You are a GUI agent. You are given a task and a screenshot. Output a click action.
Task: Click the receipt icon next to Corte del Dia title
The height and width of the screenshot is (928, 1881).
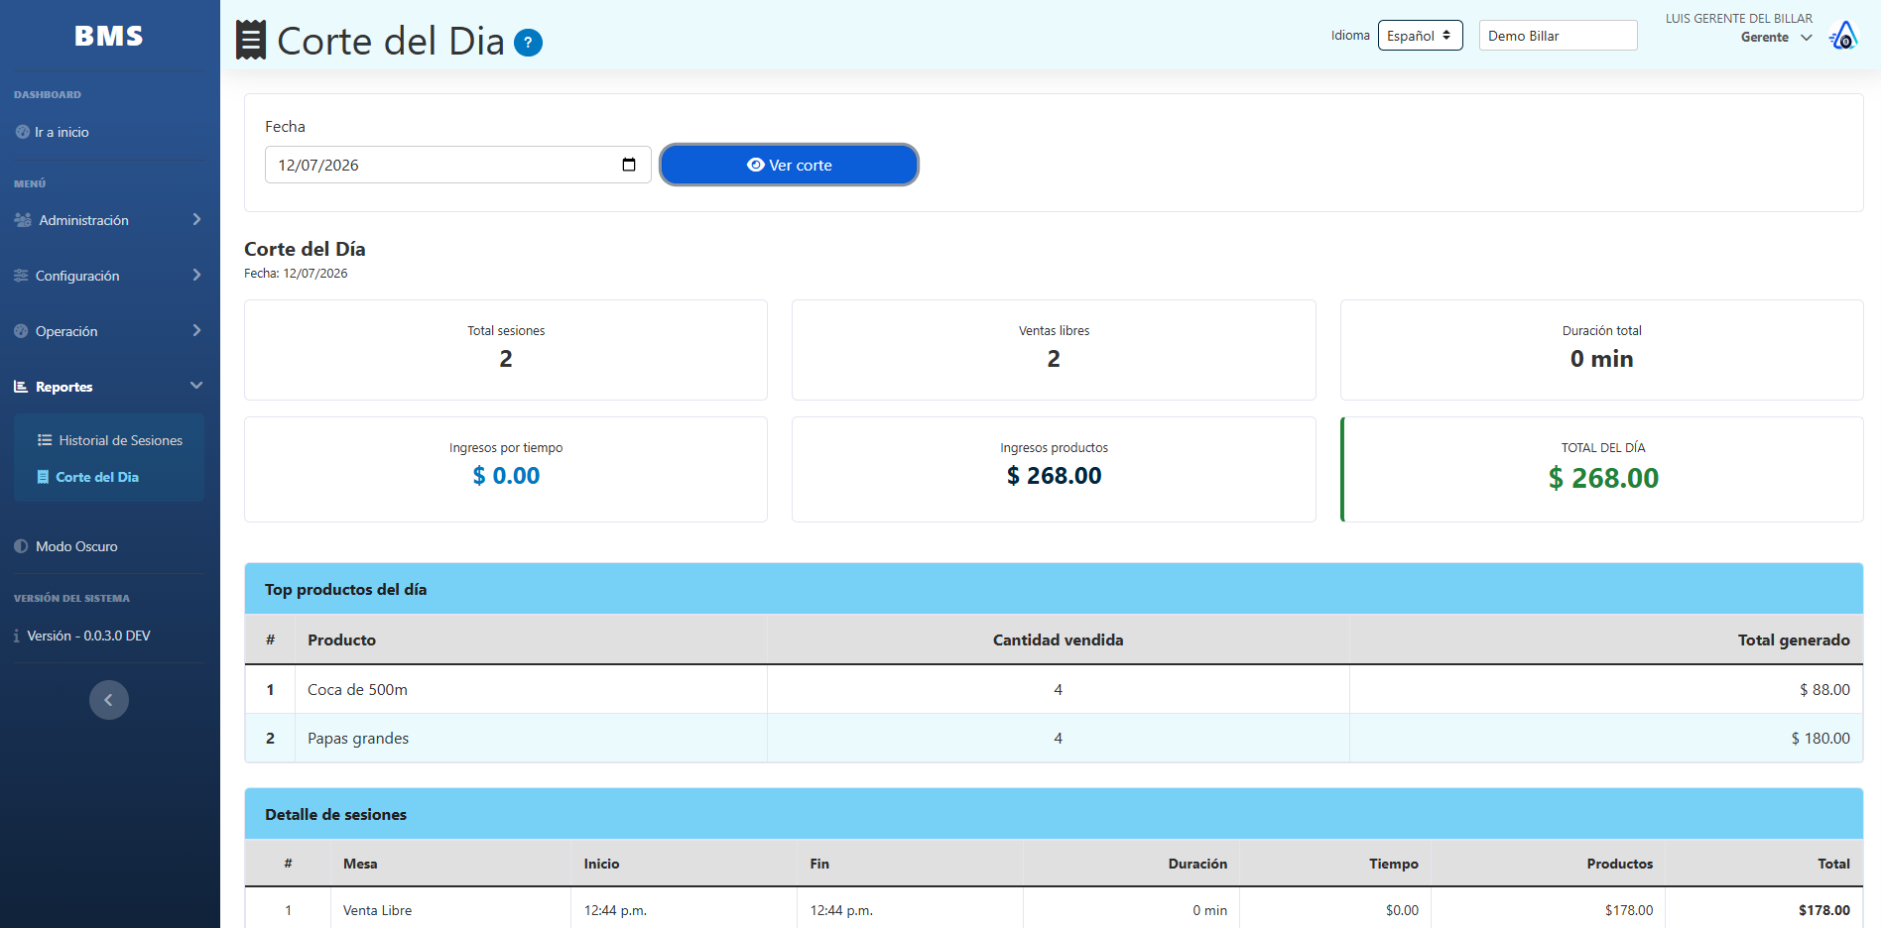[x=251, y=41]
